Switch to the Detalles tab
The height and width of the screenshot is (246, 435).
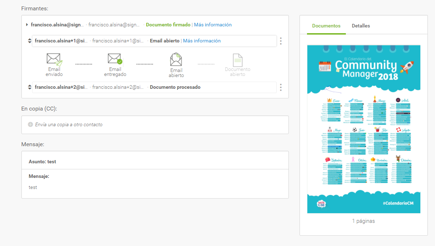coord(361,26)
